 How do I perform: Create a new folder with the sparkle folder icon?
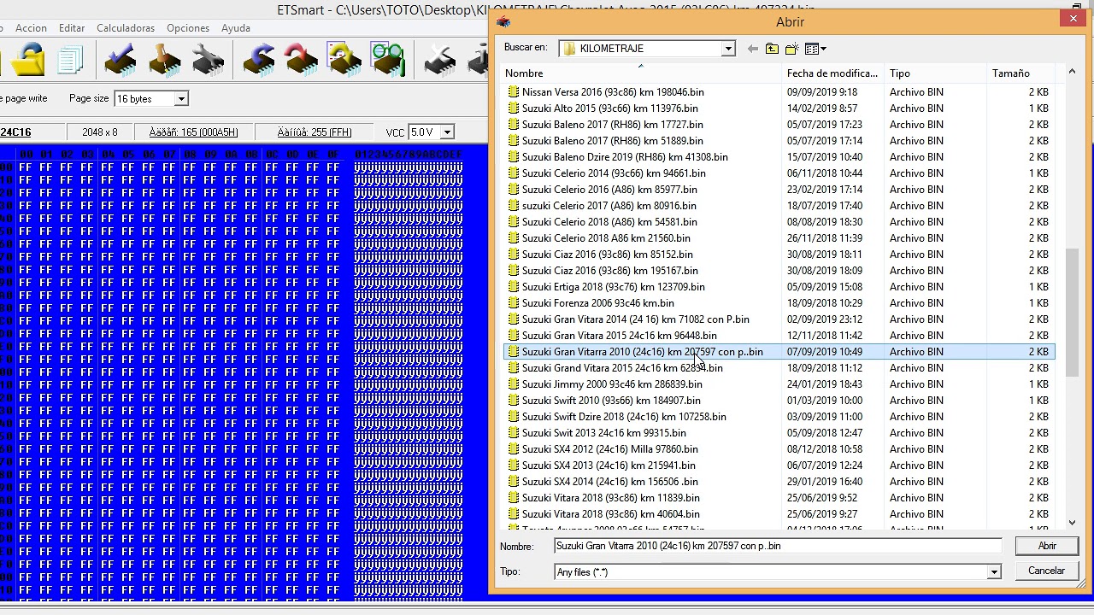(x=791, y=49)
